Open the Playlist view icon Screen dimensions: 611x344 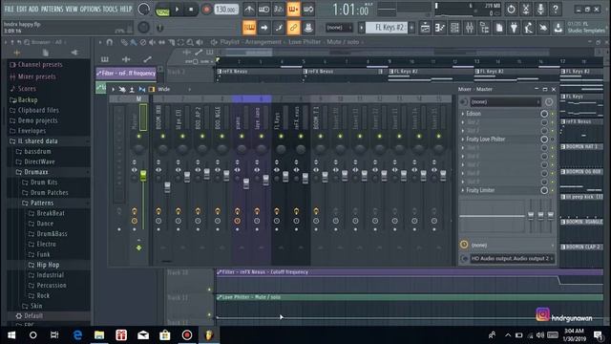(425, 28)
